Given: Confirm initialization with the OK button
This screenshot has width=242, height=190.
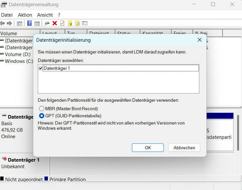Looking at the screenshot, I should [x=148, y=148].
